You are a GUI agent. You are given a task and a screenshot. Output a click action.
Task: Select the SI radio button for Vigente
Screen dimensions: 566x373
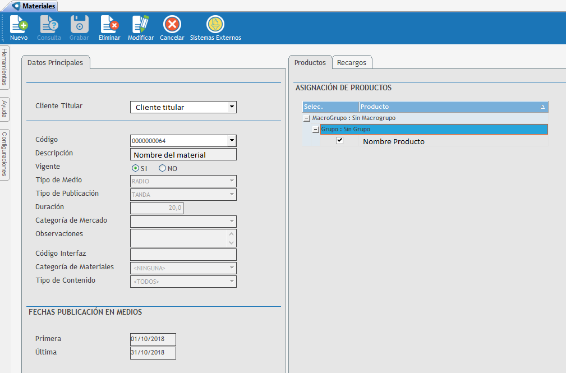(x=135, y=168)
